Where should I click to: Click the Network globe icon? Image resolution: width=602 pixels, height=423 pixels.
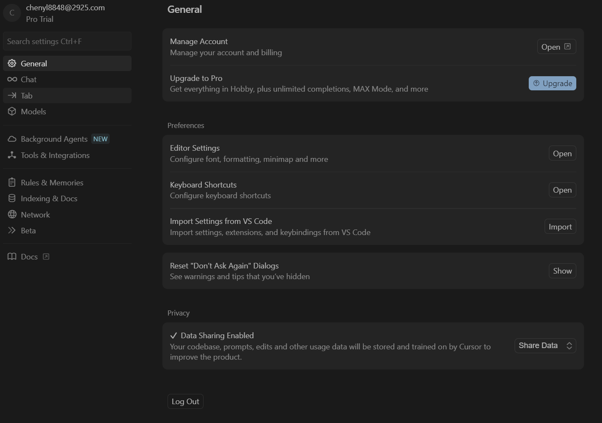[12, 214]
